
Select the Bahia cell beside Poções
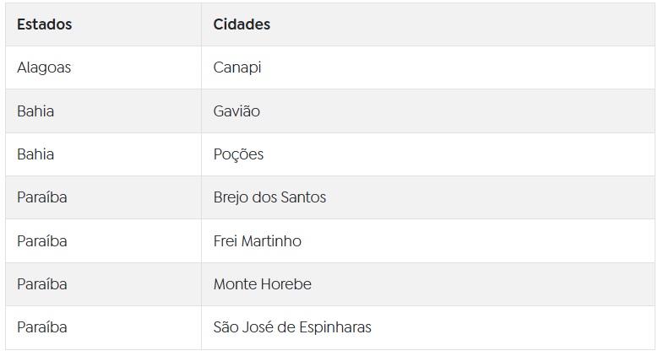[x=103, y=154]
